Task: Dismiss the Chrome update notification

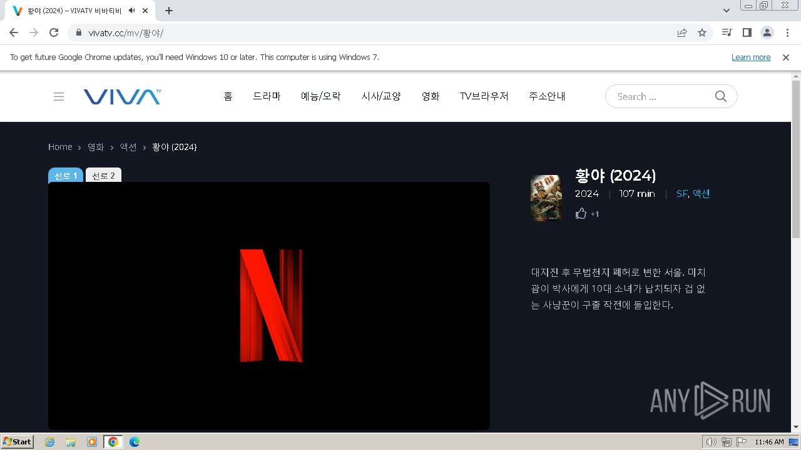Action: (x=786, y=57)
